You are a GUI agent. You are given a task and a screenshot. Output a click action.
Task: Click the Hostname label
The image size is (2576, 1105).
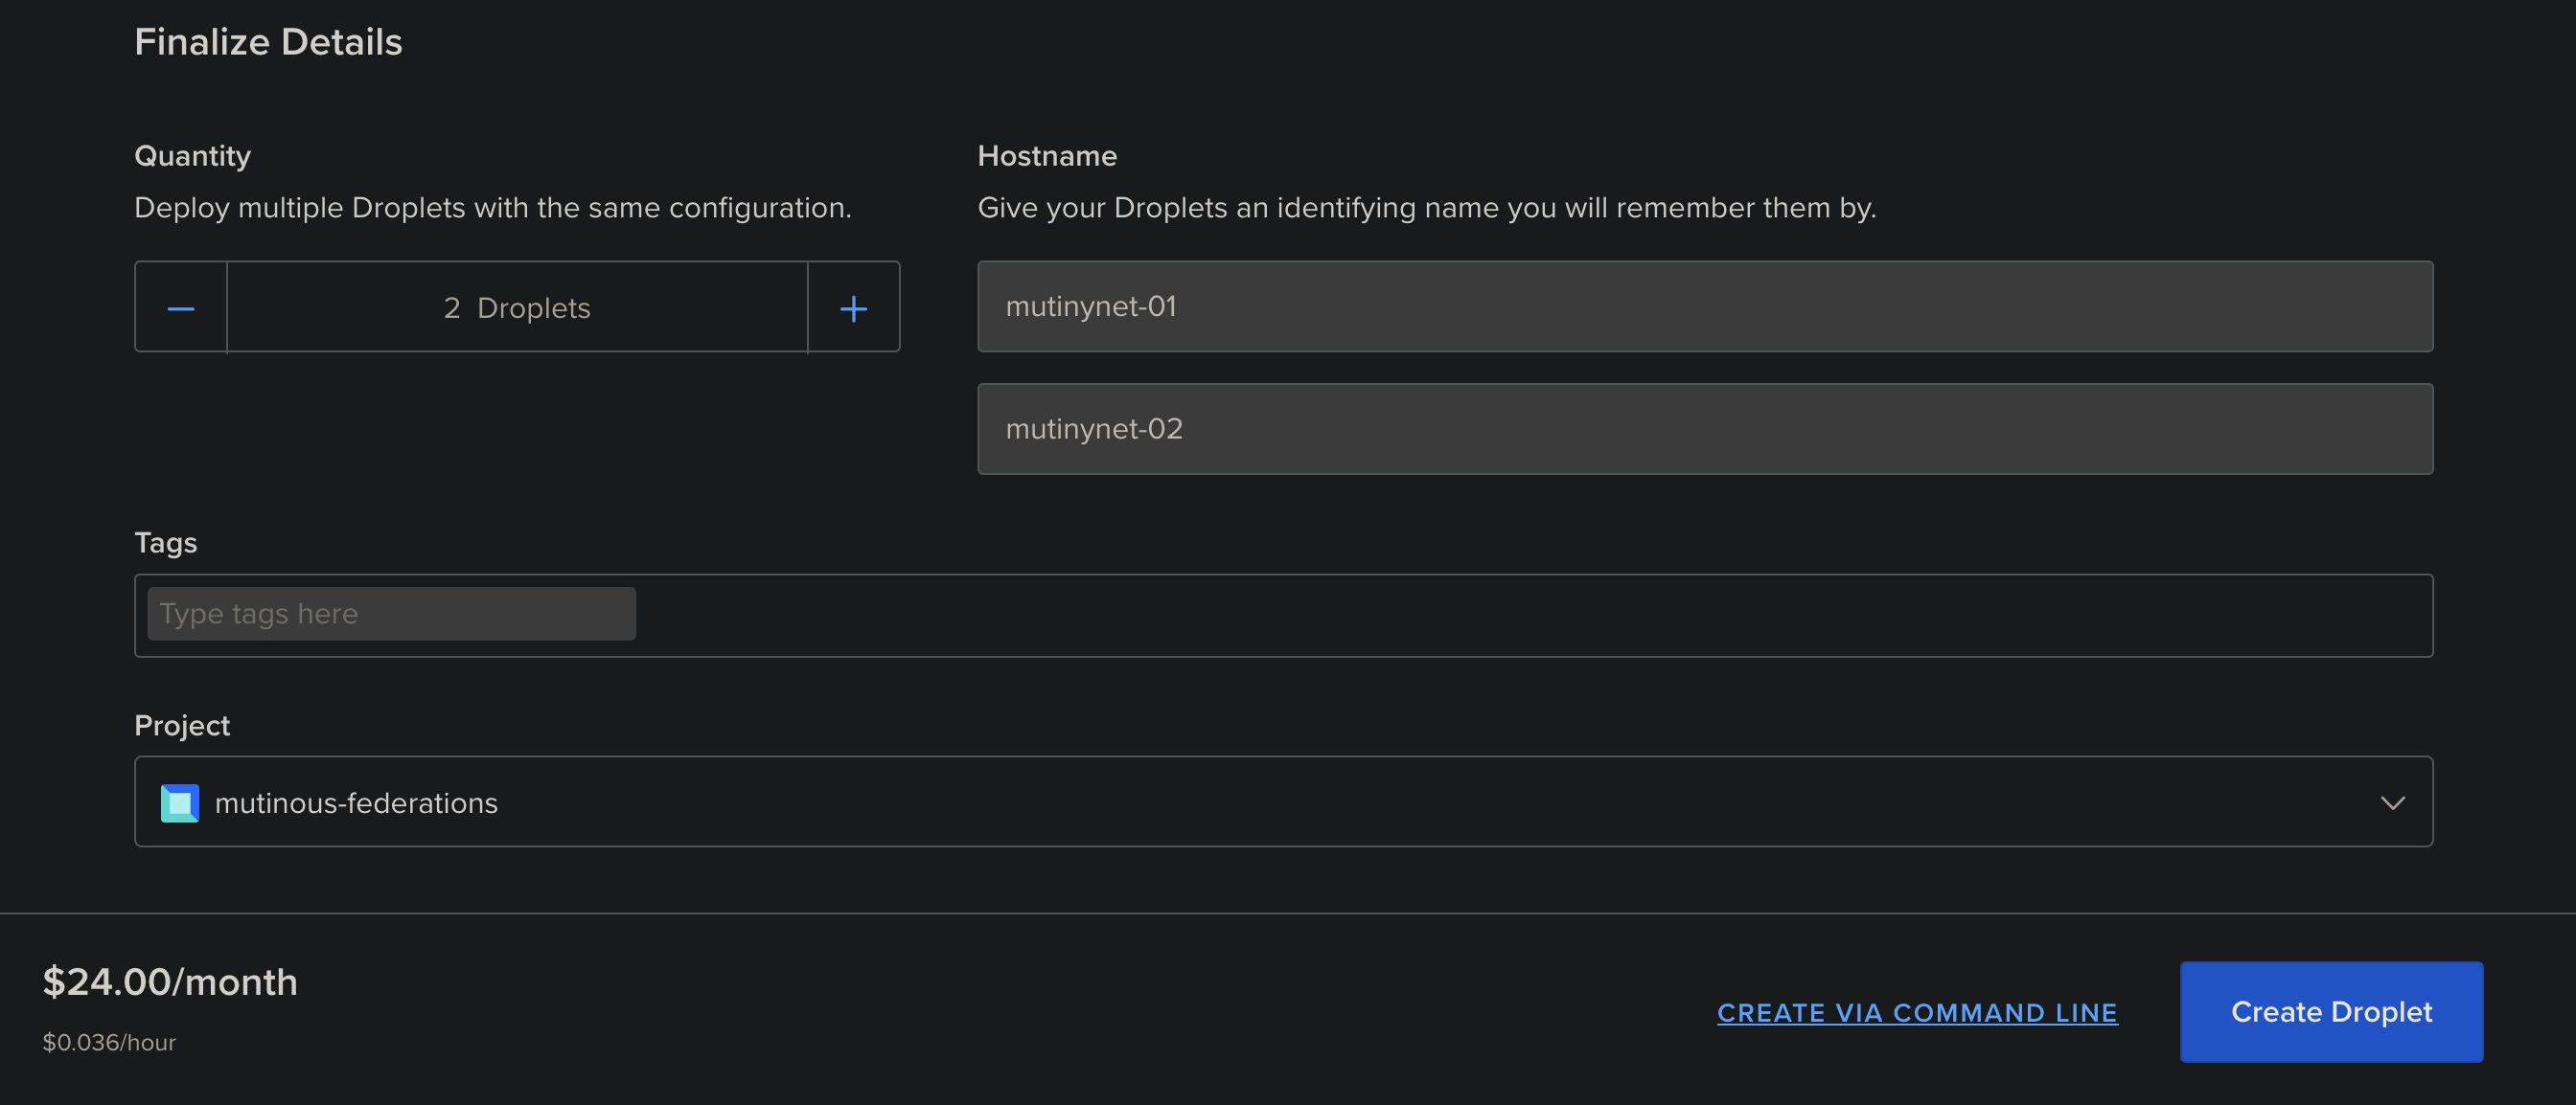pos(1047,156)
